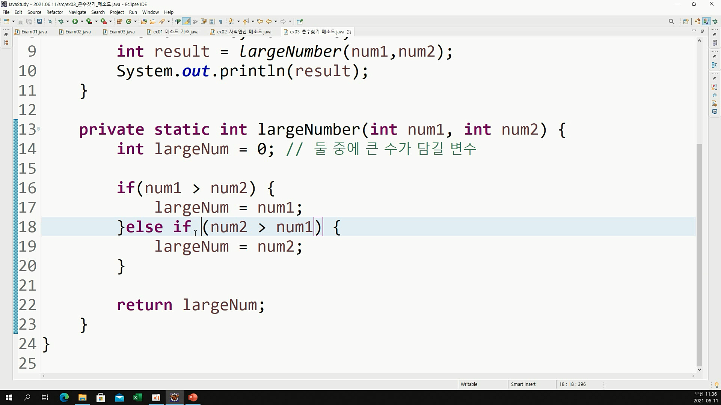Click the Open Perspective button
This screenshot has width=721, height=405.
686,21
